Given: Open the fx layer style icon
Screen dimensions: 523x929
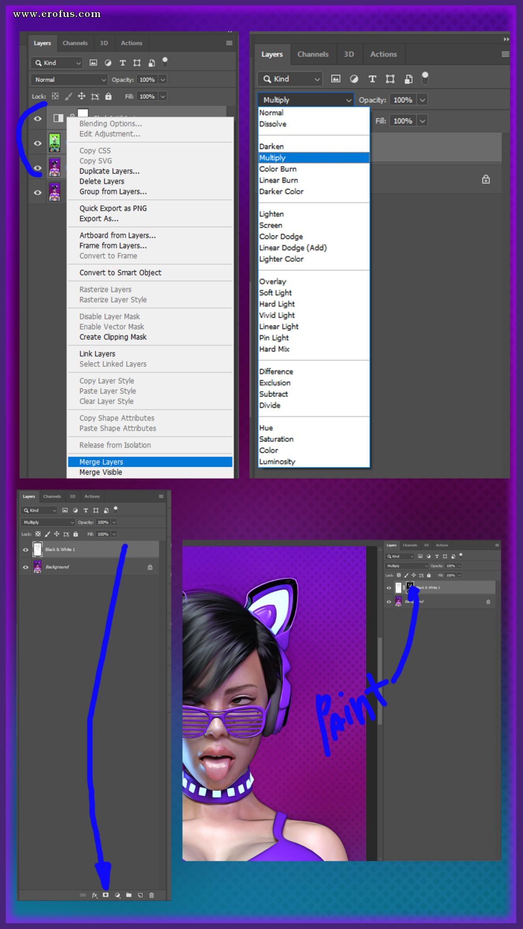Looking at the screenshot, I should point(94,895).
